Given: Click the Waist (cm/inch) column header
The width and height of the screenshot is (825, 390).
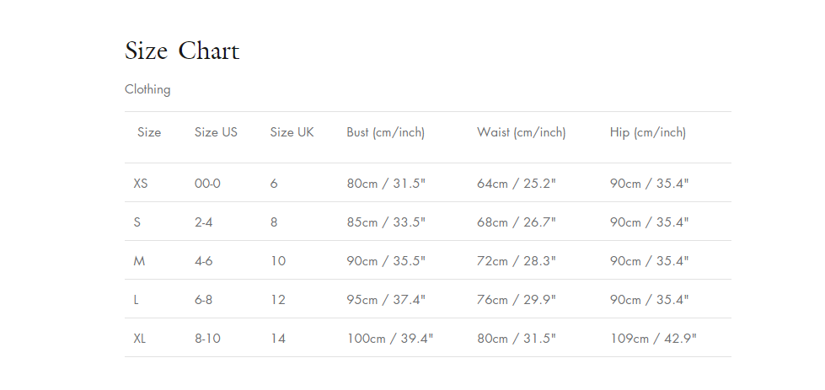Looking at the screenshot, I should pos(521,132).
